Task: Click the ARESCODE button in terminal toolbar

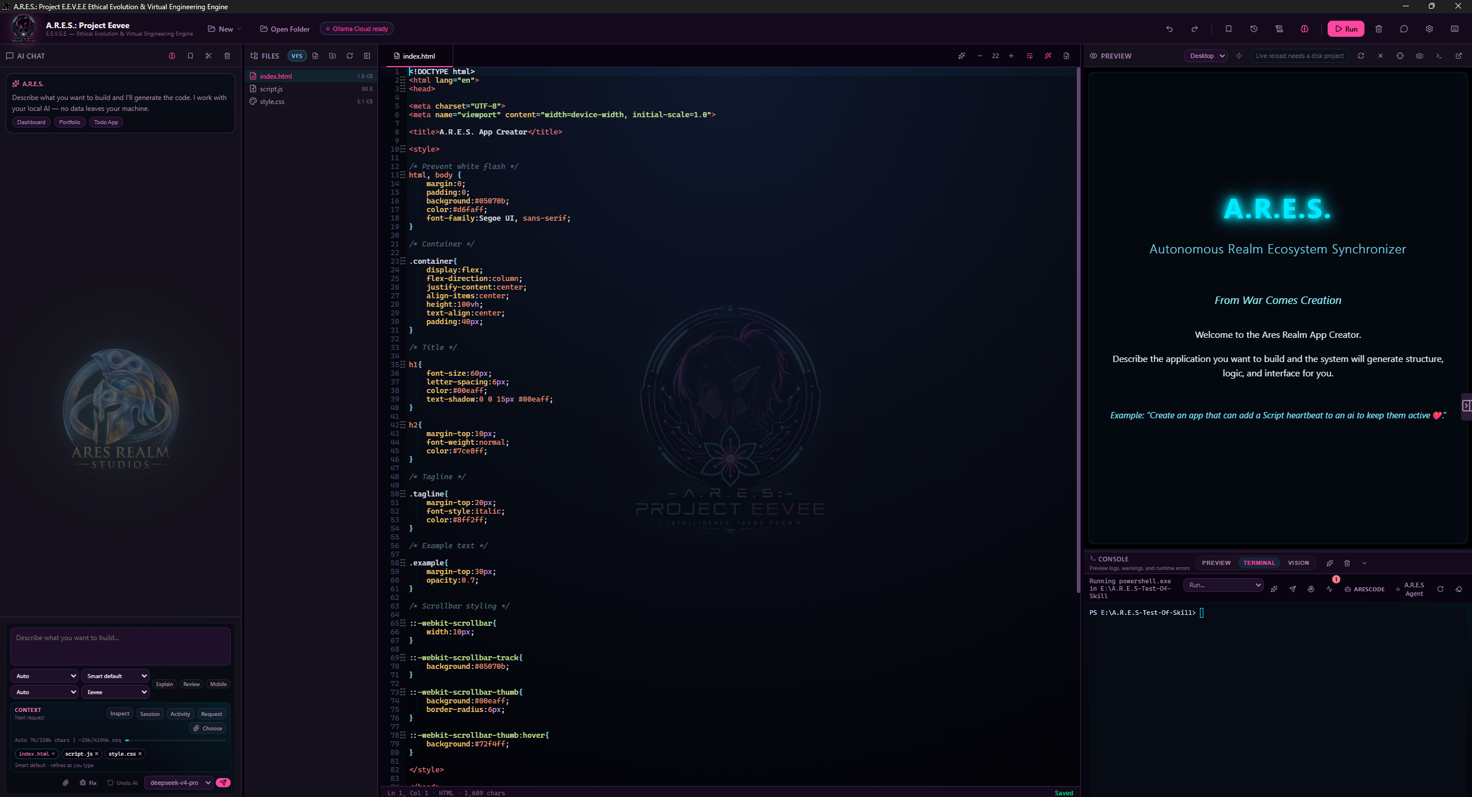Action: [1364, 589]
